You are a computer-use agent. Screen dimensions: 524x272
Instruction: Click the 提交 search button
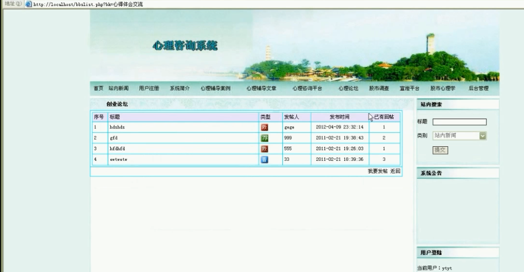click(x=440, y=150)
